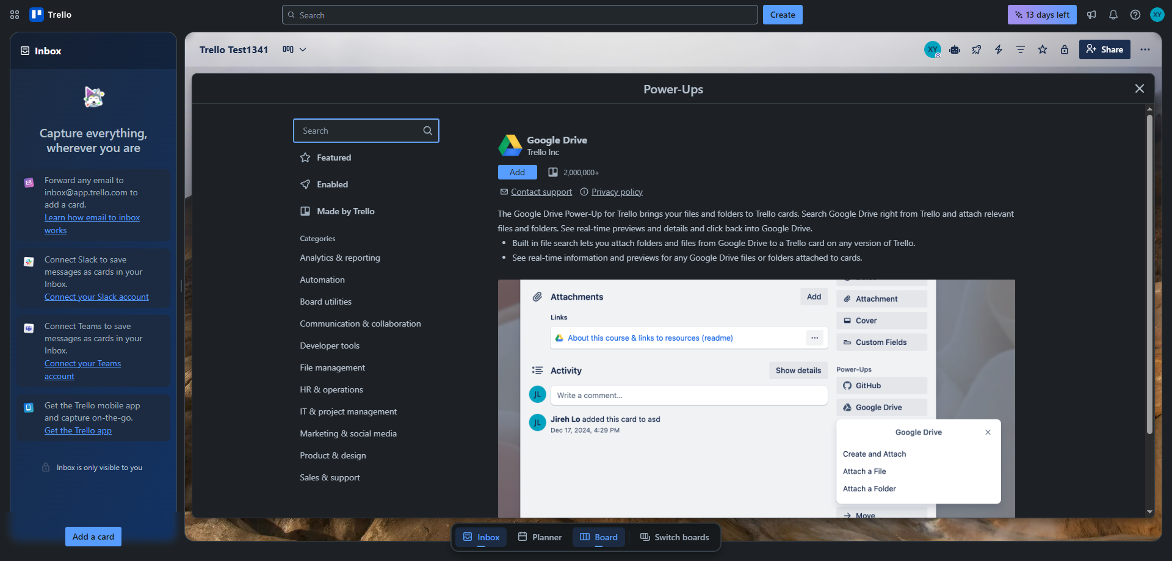Choose IT & project management category
1172x561 pixels.
coord(349,411)
